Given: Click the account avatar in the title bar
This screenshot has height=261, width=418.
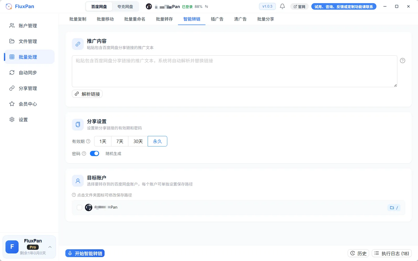Looking at the screenshot, I should (149, 7).
